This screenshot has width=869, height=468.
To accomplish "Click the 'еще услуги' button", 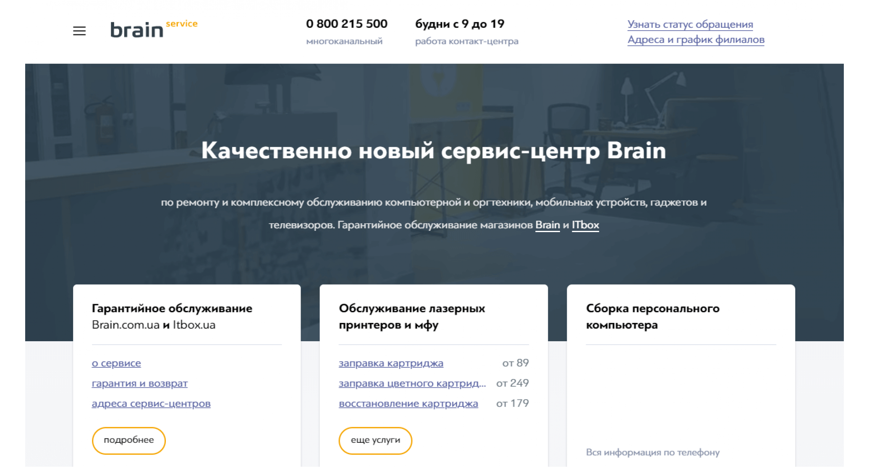I will (x=375, y=440).
